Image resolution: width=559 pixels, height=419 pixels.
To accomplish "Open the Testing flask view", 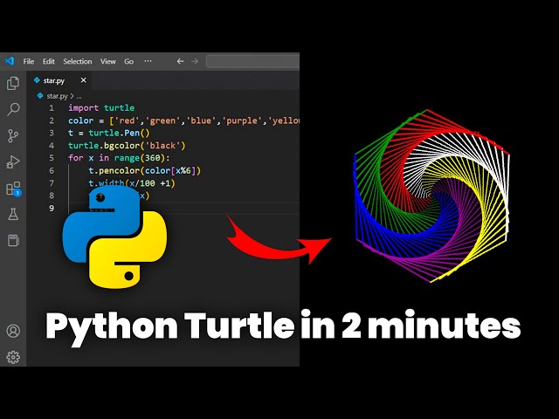I will click(13, 214).
